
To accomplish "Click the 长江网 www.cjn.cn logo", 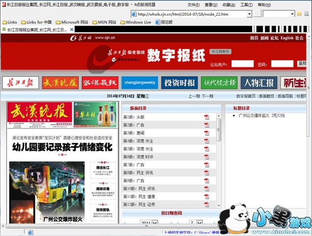I will point(92,38).
